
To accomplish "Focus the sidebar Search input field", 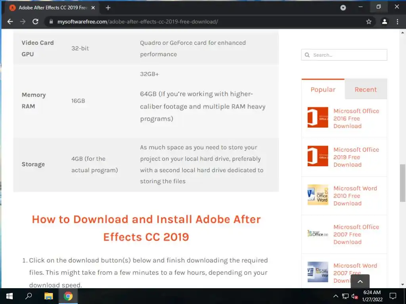I will (344, 55).
